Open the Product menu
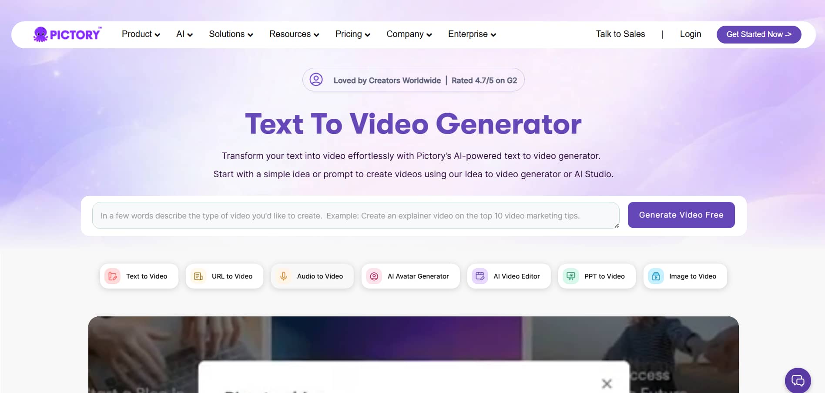 [137, 34]
